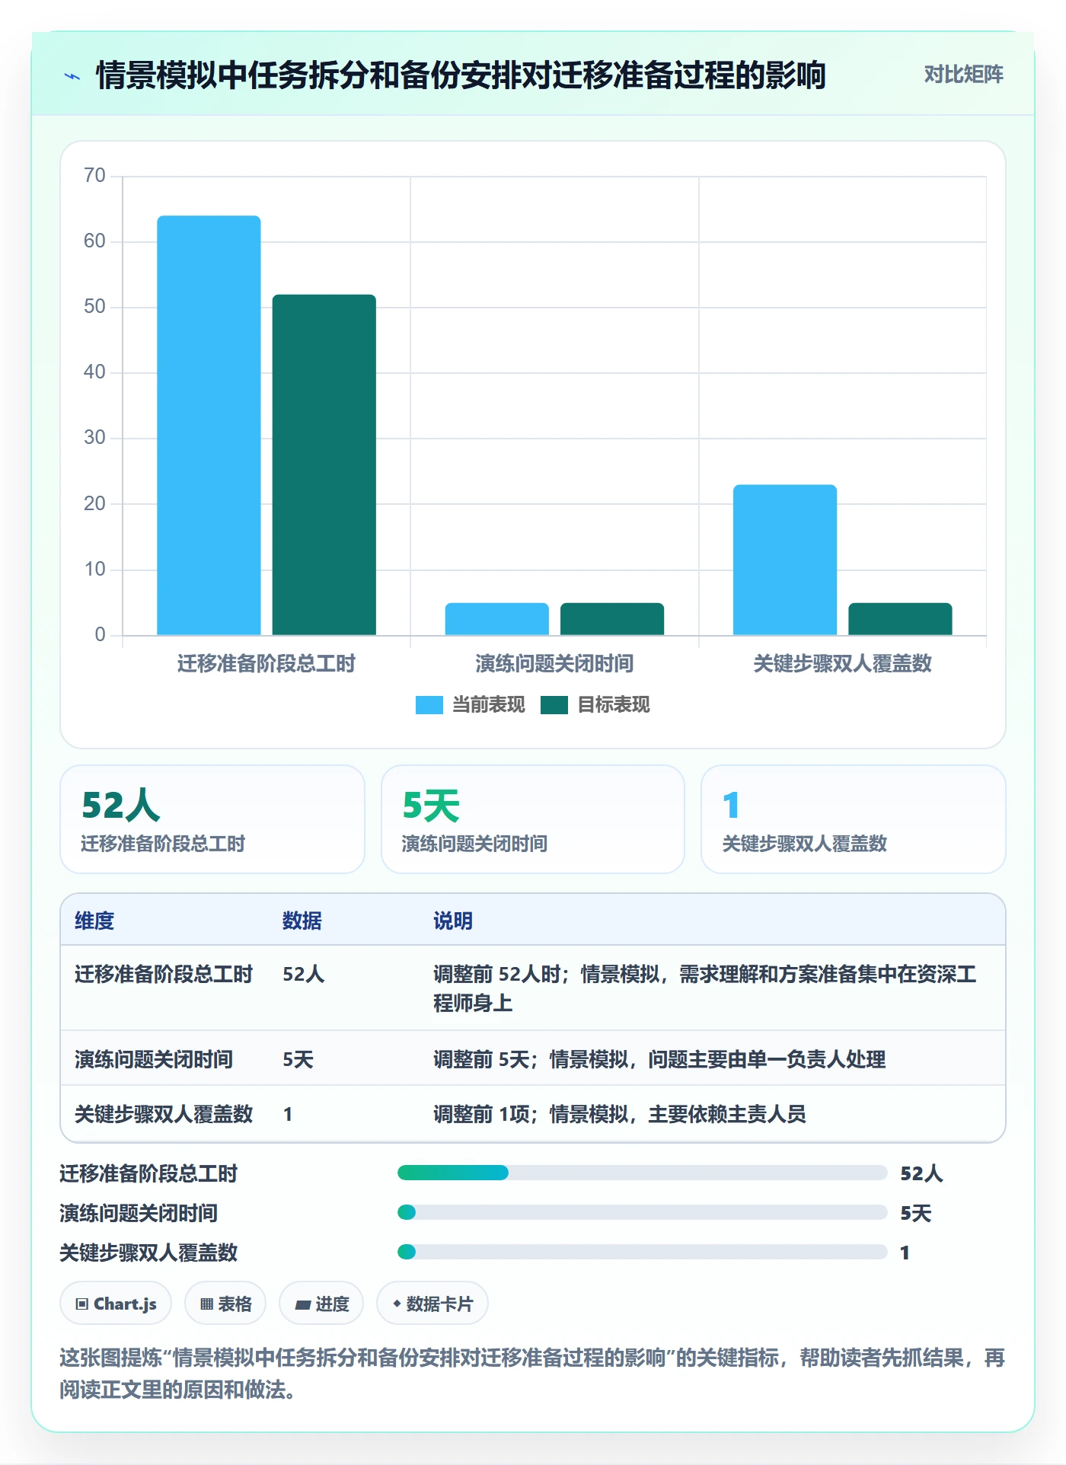Click the blue bar for 演练问题关闭时间
Image resolution: width=1066 pixels, height=1465 pixels.
[x=497, y=619]
